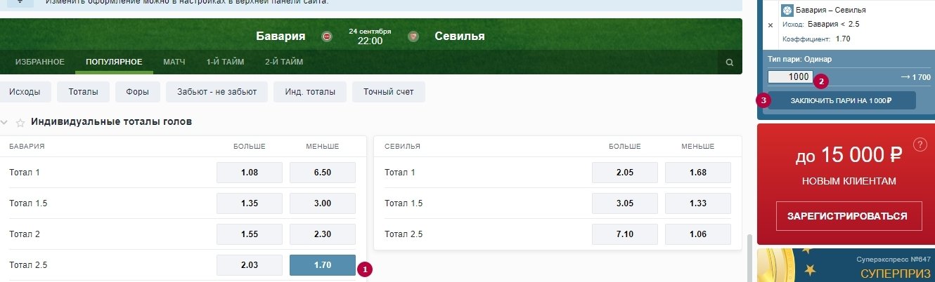Click the football icon in the bet slip
The width and height of the screenshot is (935, 282).
(787, 11)
